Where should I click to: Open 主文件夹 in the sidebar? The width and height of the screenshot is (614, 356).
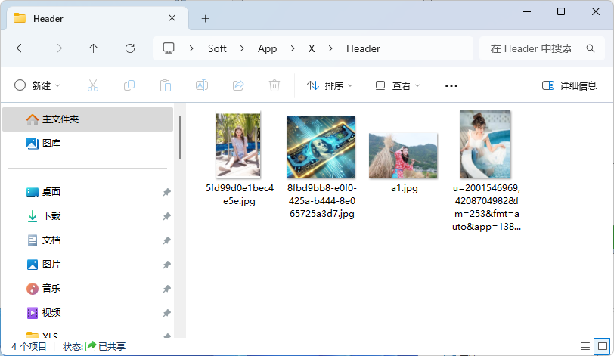(x=88, y=119)
